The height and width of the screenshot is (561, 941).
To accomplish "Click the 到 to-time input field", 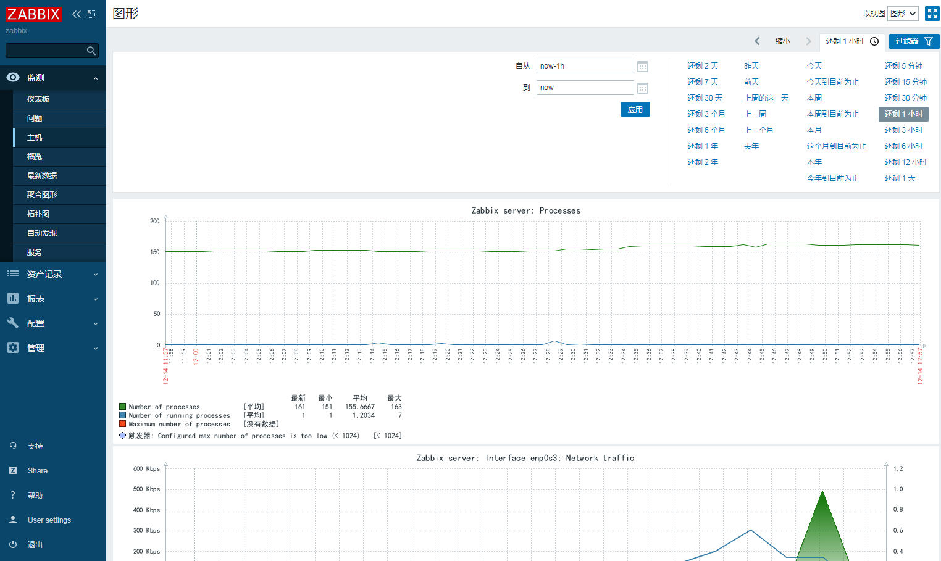I will pyautogui.click(x=585, y=88).
